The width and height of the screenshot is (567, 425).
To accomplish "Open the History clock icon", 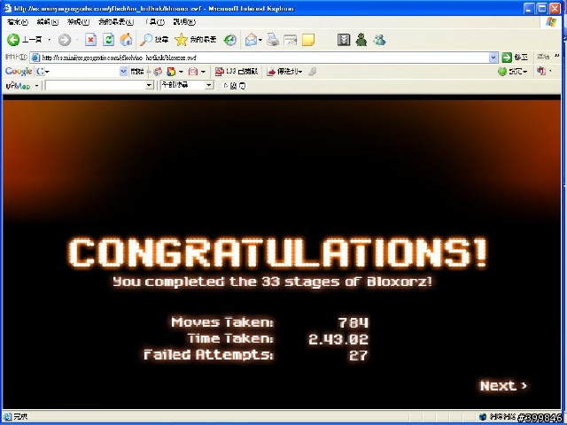I will tap(230, 40).
